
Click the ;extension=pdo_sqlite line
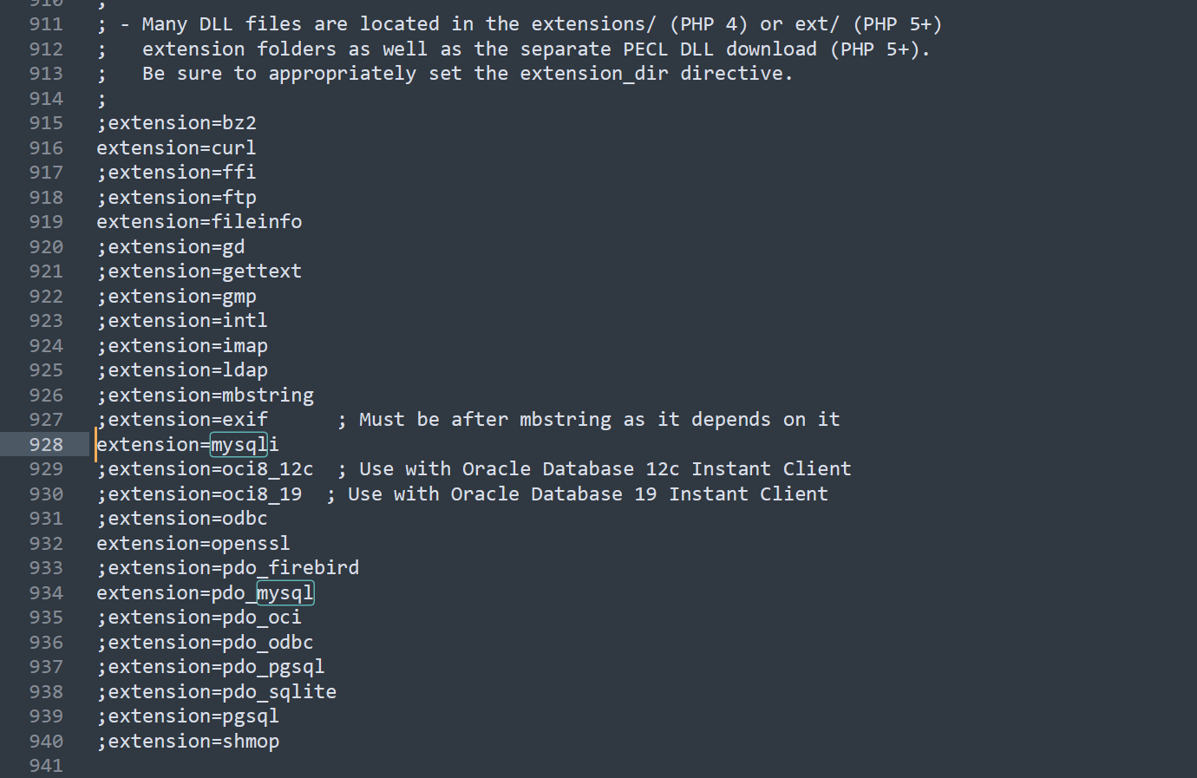coord(217,692)
